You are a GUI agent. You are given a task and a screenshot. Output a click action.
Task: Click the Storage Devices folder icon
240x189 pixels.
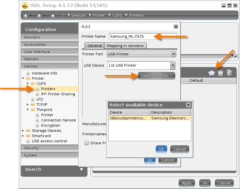[x=28, y=130]
